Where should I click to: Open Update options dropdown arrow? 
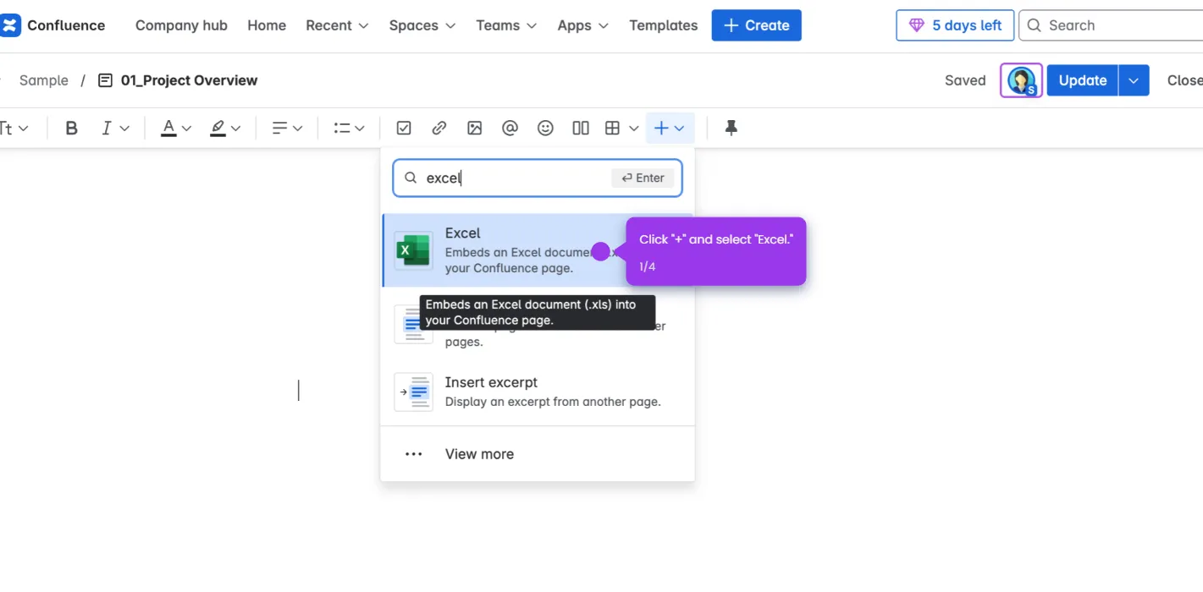[1134, 80]
